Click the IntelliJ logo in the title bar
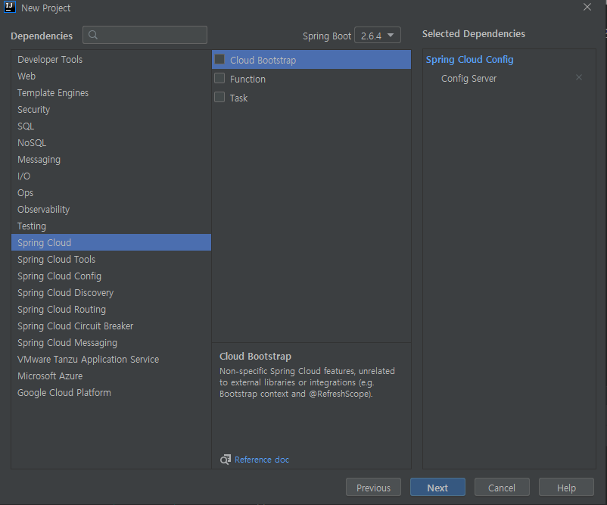This screenshot has width=607, height=505. point(9,8)
